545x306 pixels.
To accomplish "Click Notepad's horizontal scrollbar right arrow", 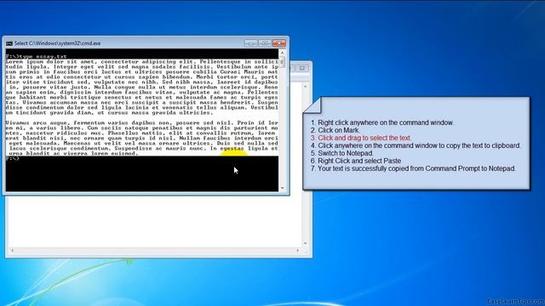I will tap(297, 250).
